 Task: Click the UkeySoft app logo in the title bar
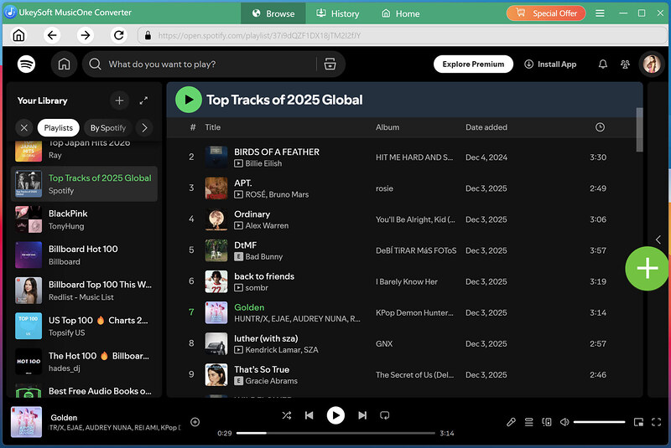click(10, 13)
